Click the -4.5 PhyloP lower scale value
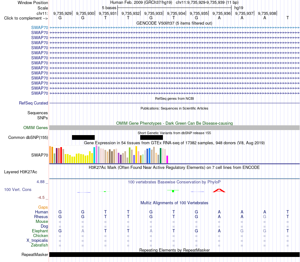 (41, 198)
